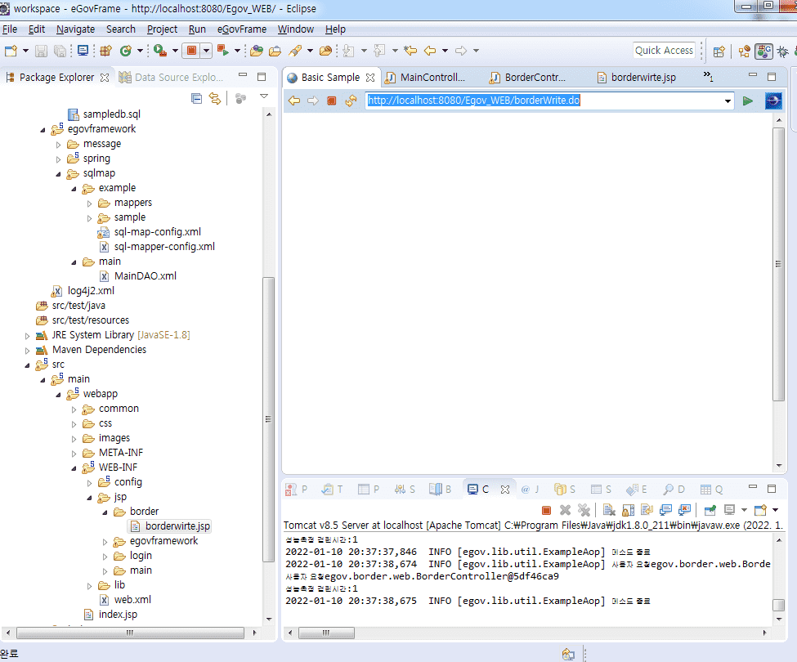797x662 pixels.
Task: Click the Open Perspective icon
Action: (x=719, y=51)
